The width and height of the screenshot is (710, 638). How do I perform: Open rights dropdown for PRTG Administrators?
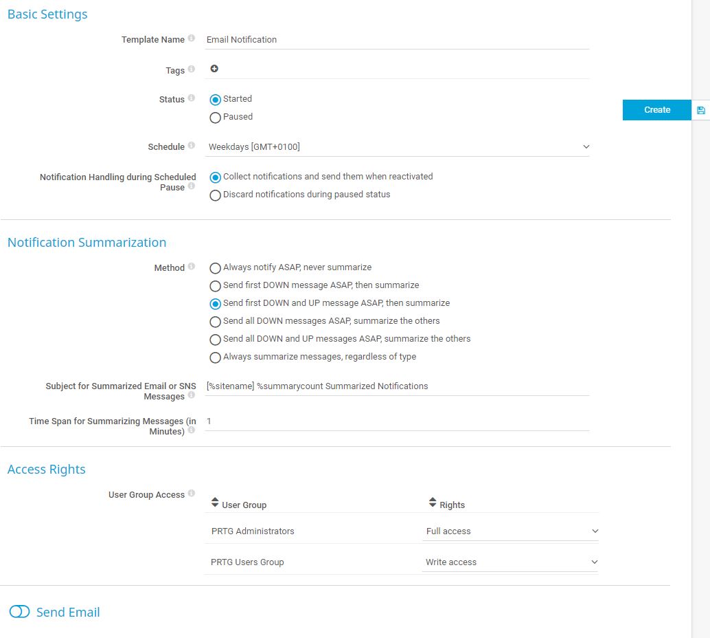click(511, 531)
